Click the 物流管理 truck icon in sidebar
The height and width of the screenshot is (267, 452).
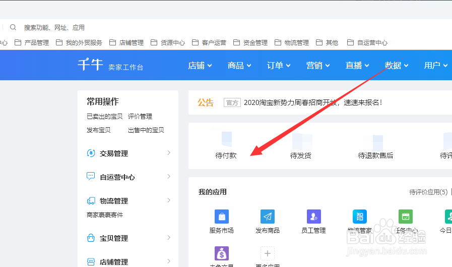tap(91, 200)
